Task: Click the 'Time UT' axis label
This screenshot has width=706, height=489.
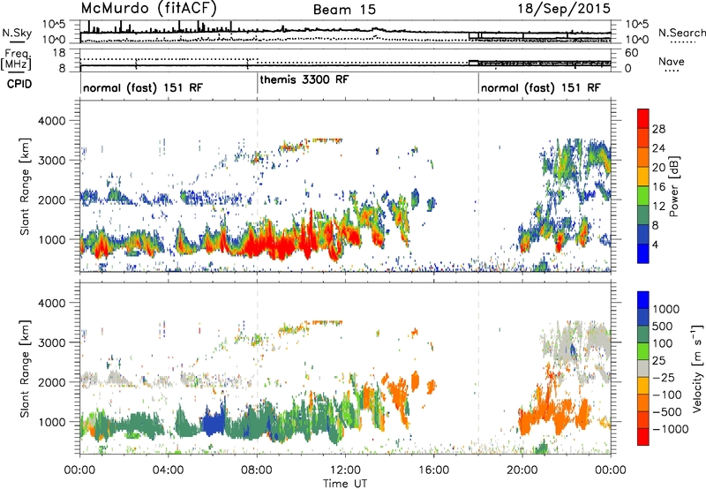Action: (x=345, y=483)
